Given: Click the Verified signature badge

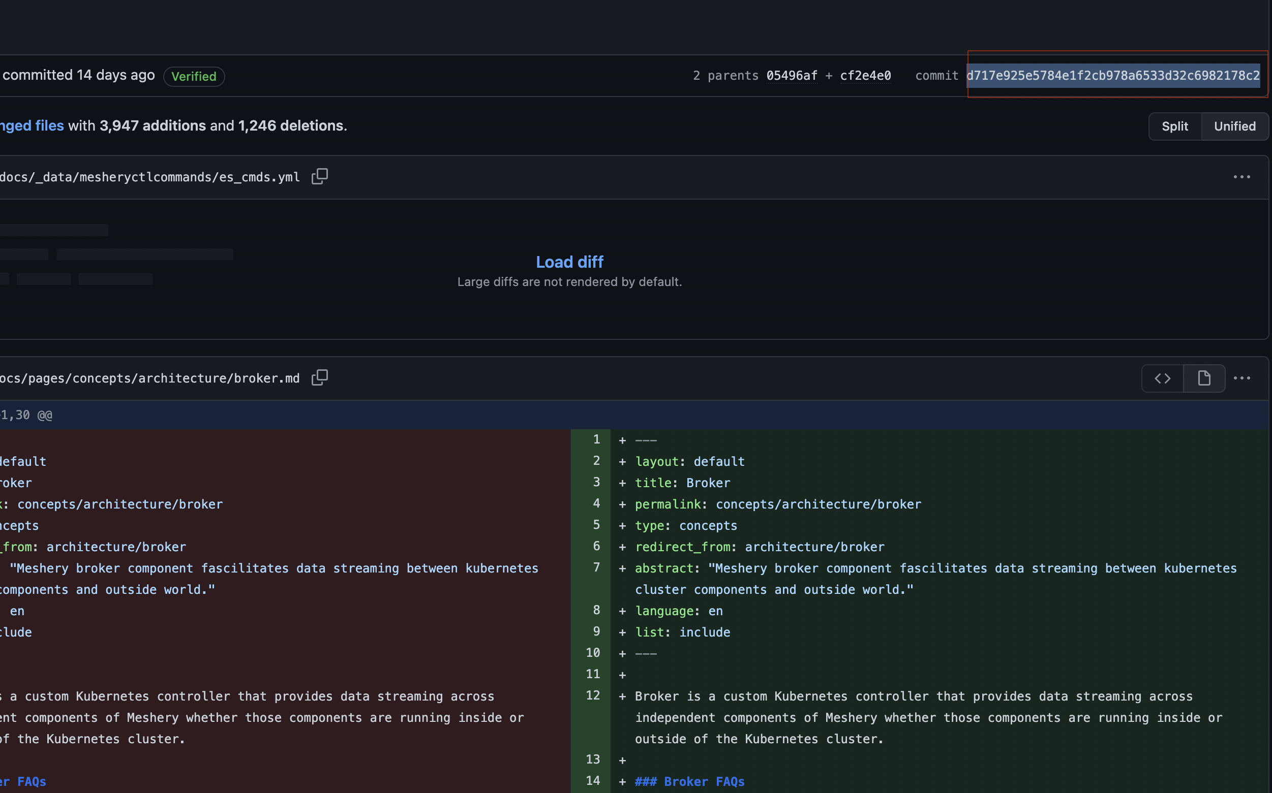Looking at the screenshot, I should click(194, 77).
